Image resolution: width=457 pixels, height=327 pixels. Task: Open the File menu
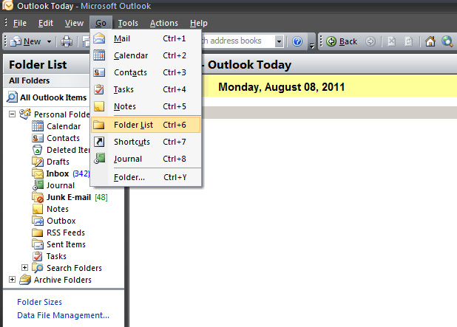[x=20, y=23]
